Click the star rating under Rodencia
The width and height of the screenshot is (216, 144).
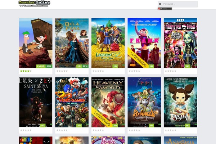(134, 130)
